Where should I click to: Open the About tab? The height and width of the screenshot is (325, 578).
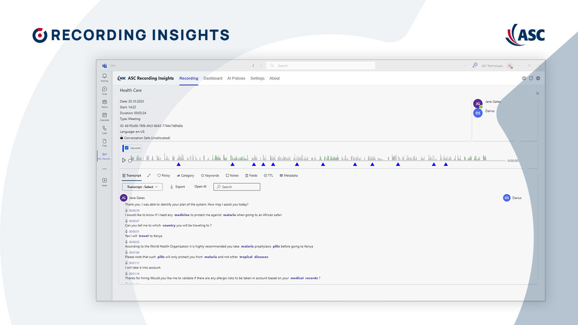[x=275, y=79]
